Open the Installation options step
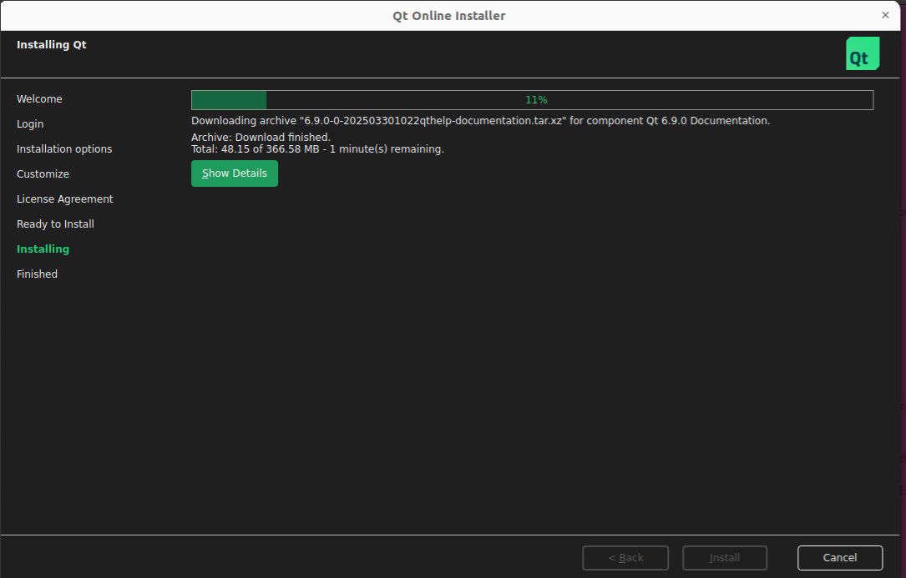This screenshot has height=578, width=906. click(x=64, y=149)
